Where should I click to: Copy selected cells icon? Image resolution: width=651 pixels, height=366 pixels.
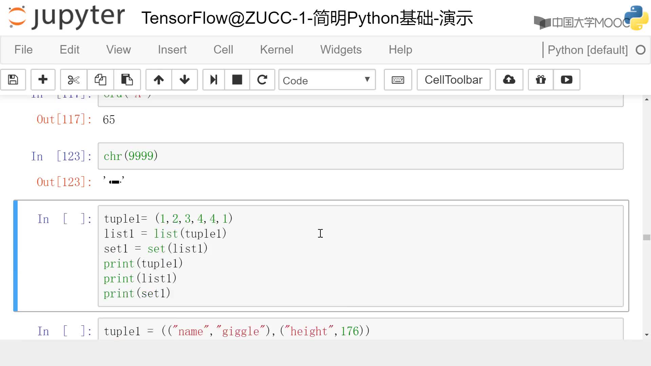click(x=100, y=80)
